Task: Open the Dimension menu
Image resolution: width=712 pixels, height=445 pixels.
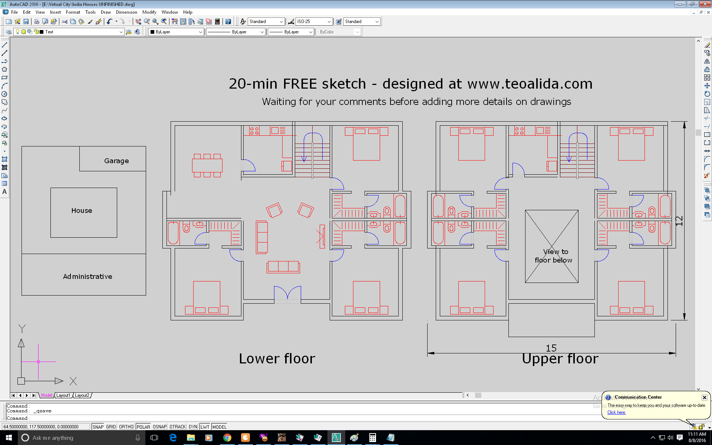Action: [x=126, y=12]
